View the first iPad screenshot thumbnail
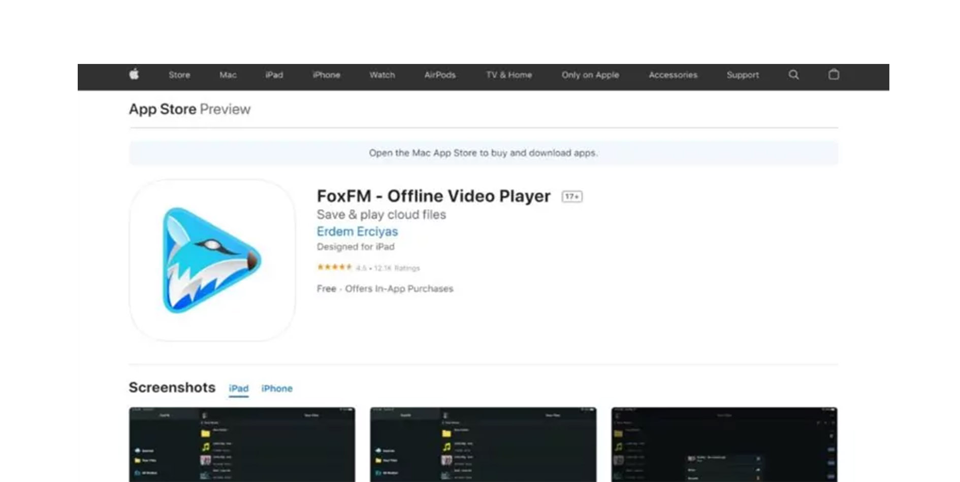The height and width of the screenshot is (482, 960). tap(242, 444)
